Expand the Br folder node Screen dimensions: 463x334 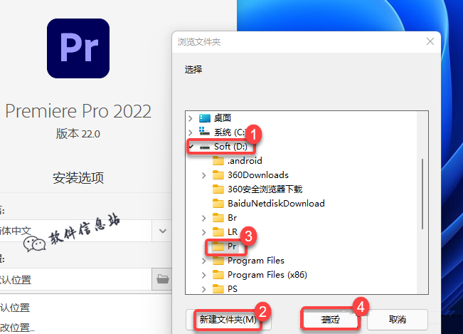(x=203, y=218)
